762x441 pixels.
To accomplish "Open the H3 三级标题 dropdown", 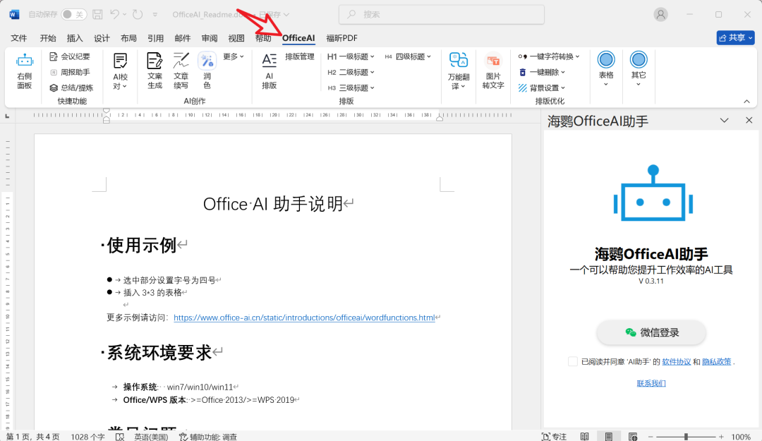I will (351, 88).
